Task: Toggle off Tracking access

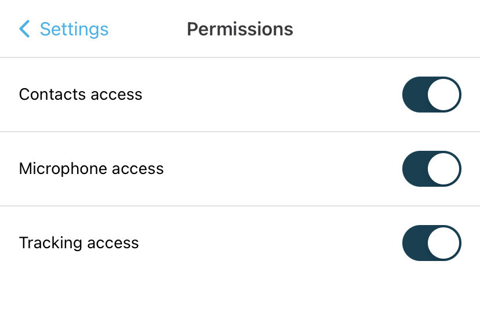Action: tap(431, 242)
